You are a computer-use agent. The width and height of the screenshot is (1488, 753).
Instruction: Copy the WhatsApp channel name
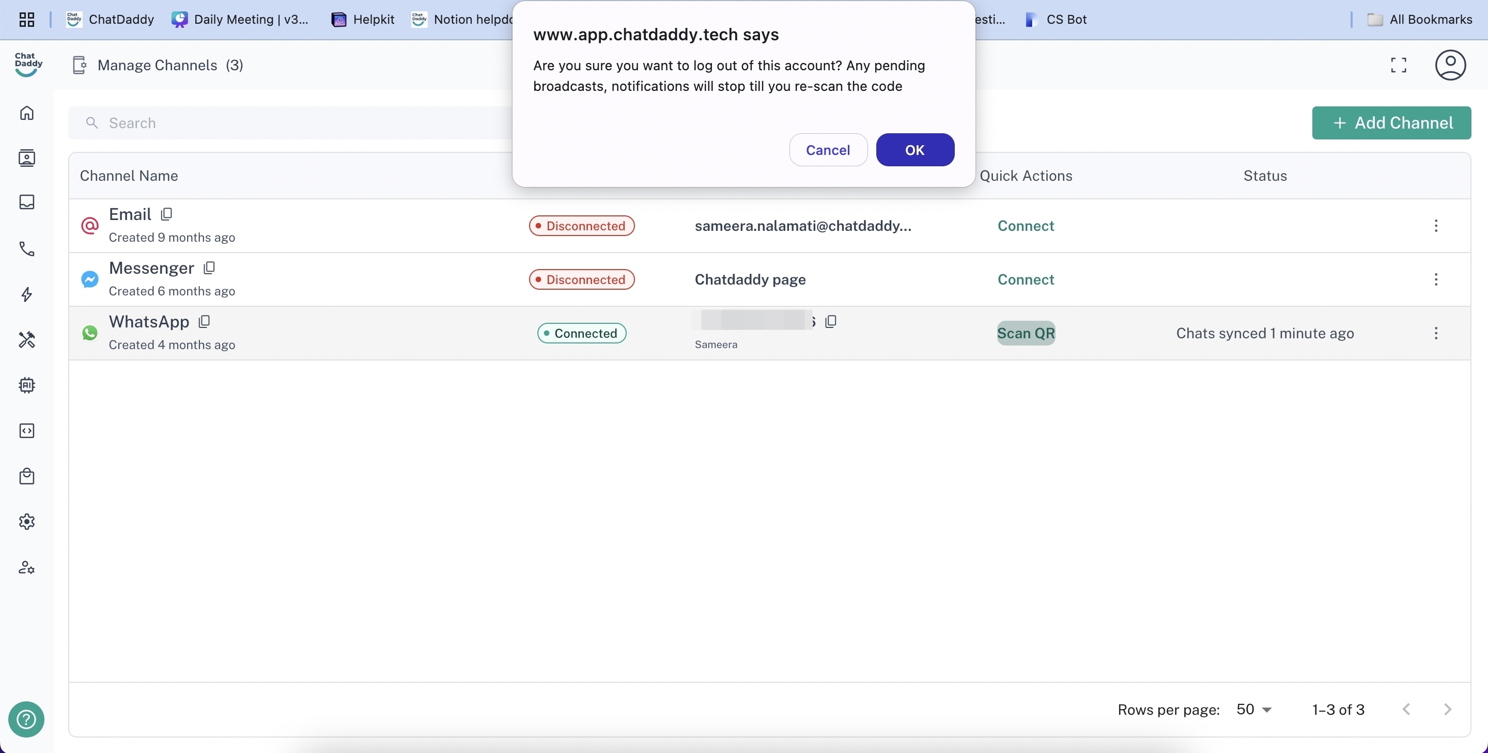[x=204, y=322]
